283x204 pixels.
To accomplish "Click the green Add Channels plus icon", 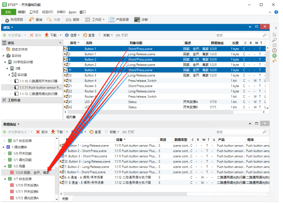I will click(x=4, y=35).
